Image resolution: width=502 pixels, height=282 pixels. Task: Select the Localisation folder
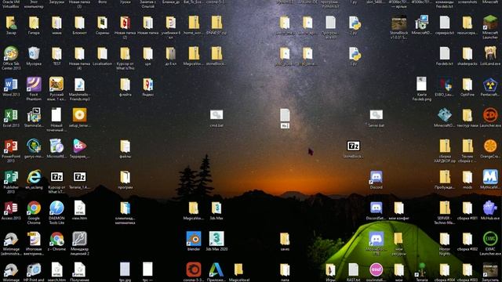(x=102, y=54)
